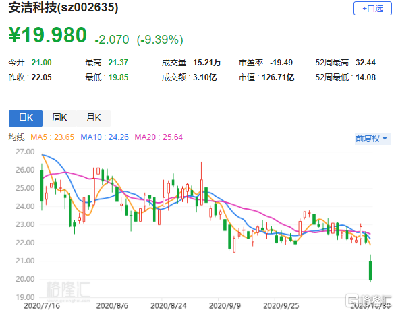
Task: Open the 前复权 adjustment dropdown
Action: (x=372, y=138)
